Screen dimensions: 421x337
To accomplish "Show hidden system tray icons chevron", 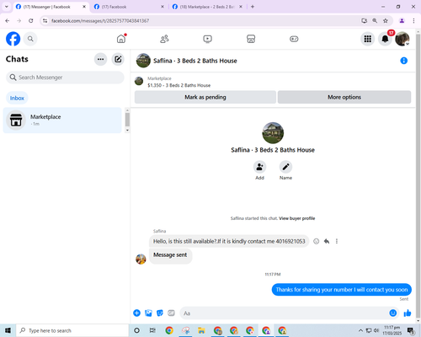I will point(360,330).
